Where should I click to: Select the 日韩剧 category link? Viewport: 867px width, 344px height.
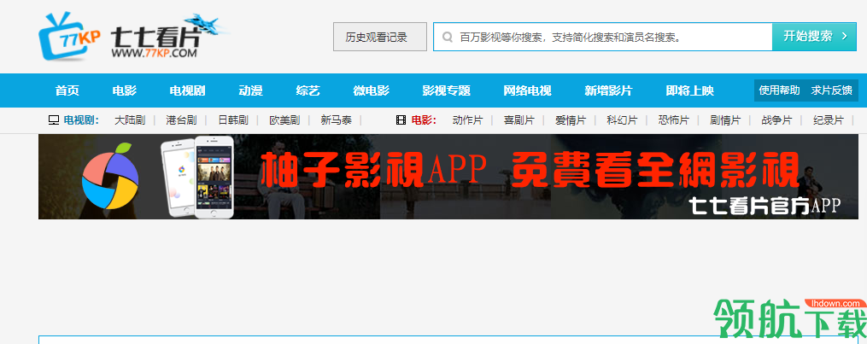point(233,120)
